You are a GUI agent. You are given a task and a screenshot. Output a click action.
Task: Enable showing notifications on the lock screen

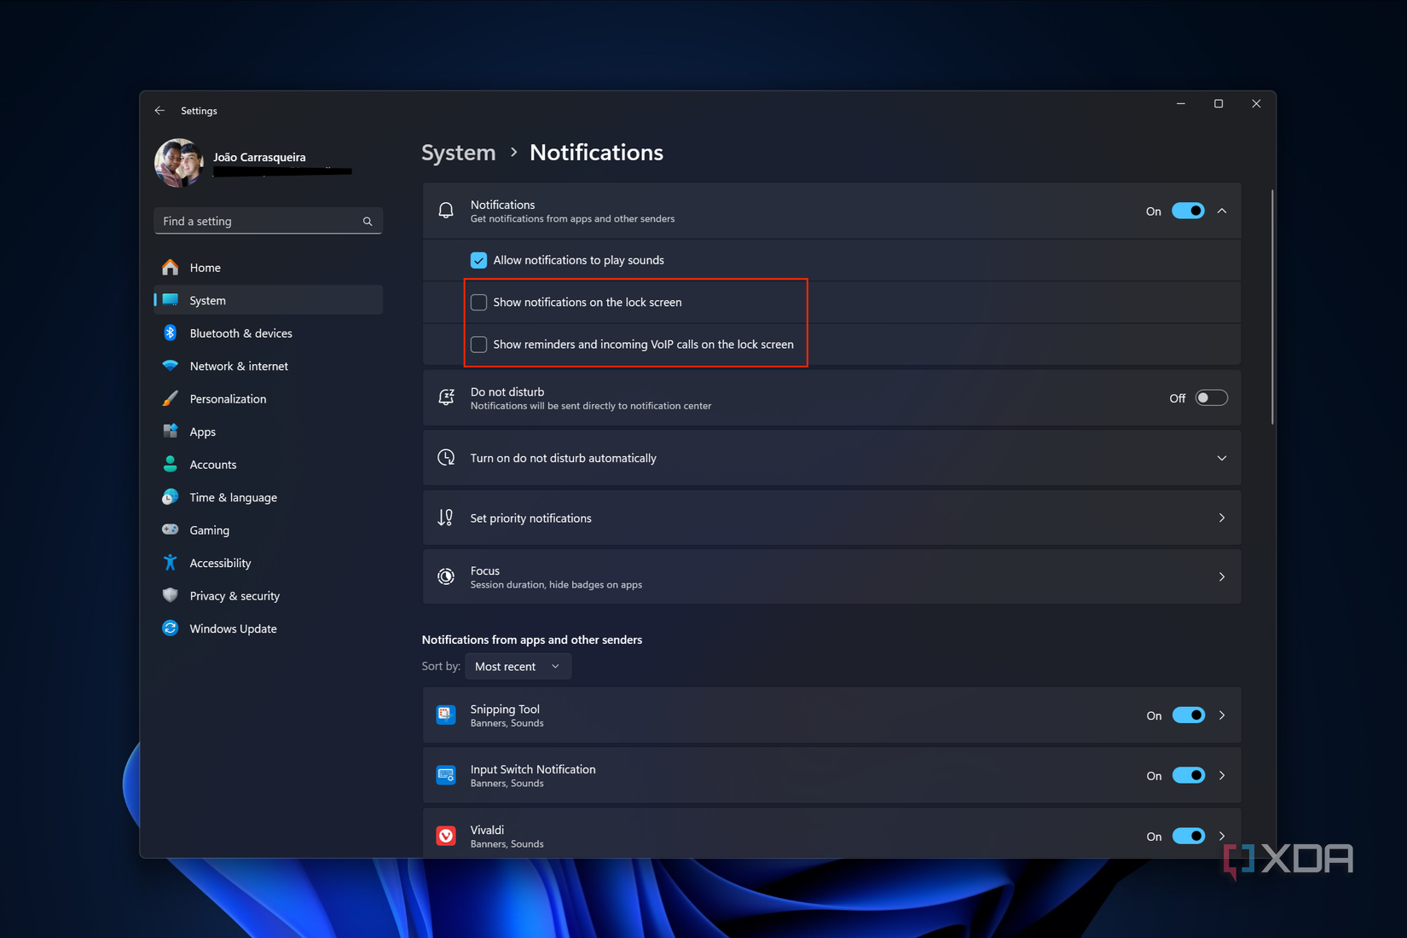(478, 302)
